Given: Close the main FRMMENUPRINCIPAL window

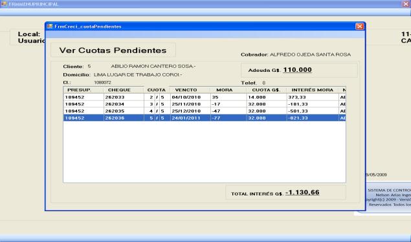Looking at the screenshot, I should click(x=406, y=4).
